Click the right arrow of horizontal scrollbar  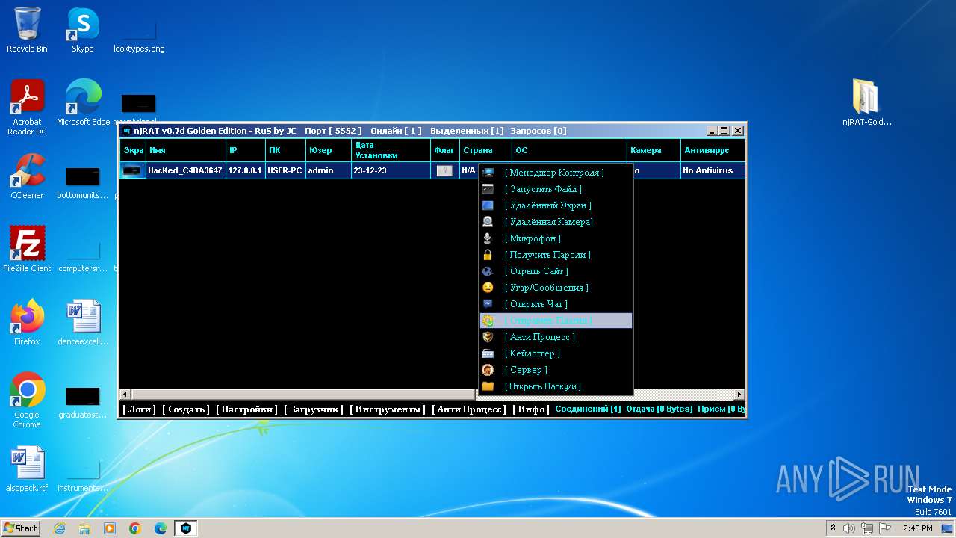(739, 394)
